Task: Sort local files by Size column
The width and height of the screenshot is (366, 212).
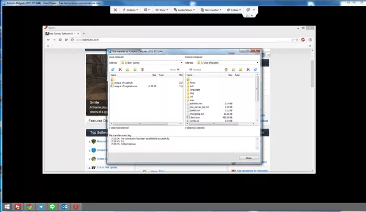Action: click(154, 75)
